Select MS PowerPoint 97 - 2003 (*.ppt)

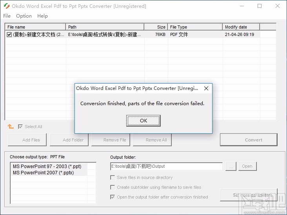[x=47, y=167]
